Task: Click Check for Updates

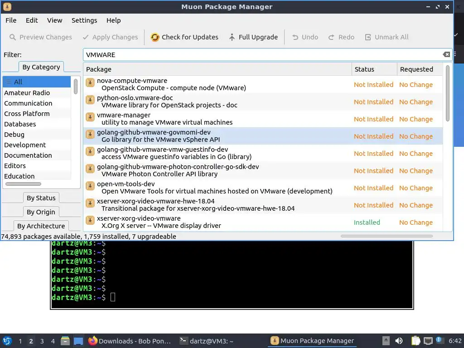Action: pyautogui.click(x=184, y=37)
